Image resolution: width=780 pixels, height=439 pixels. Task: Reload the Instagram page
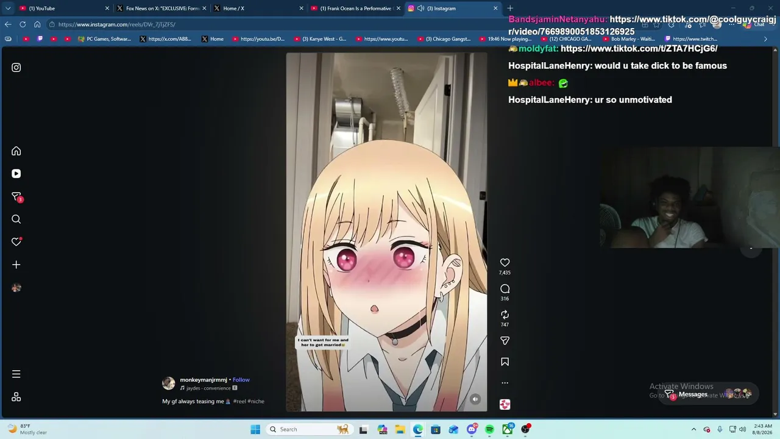point(23,24)
